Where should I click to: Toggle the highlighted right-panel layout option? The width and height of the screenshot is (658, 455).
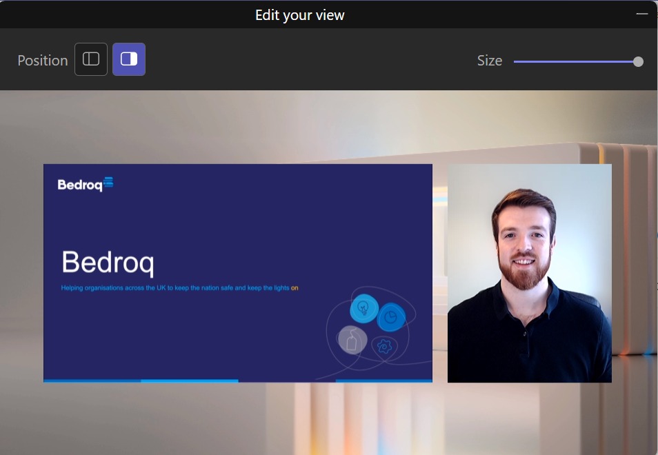point(128,59)
